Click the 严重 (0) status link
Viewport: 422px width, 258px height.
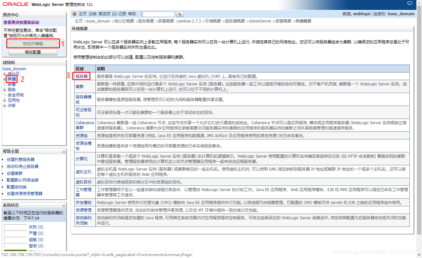(x=36, y=233)
